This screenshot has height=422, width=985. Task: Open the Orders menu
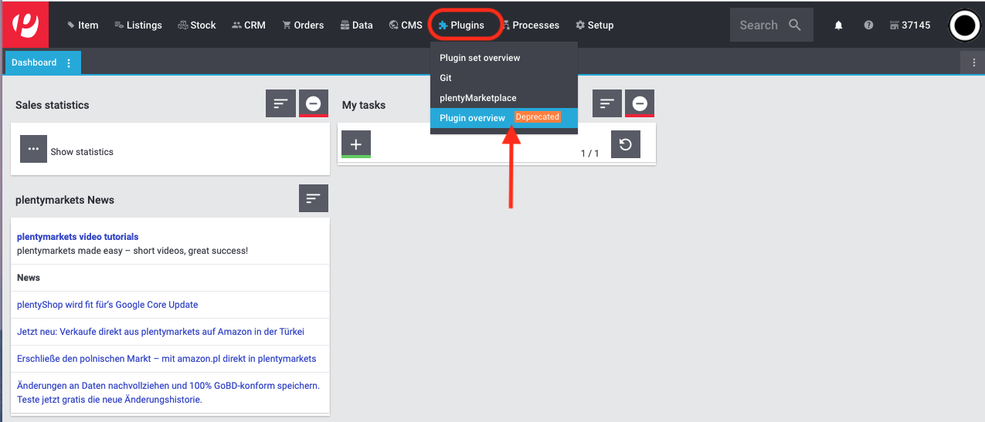pyautogui.click(x=303, y=25)
